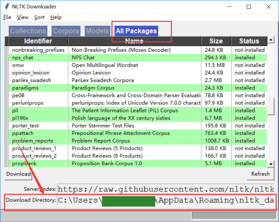Select the nps_chat package row

(x=138, y=57)
